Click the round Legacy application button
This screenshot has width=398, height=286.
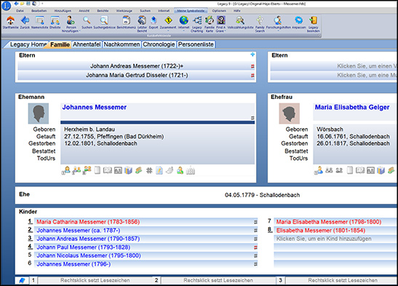(6, 6)
